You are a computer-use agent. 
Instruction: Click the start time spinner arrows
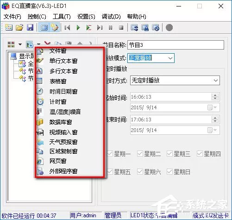point(215,97)
